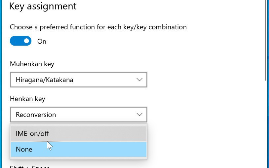
Task: Open the Muhenkan key dropdown
Action: point(78,80)
